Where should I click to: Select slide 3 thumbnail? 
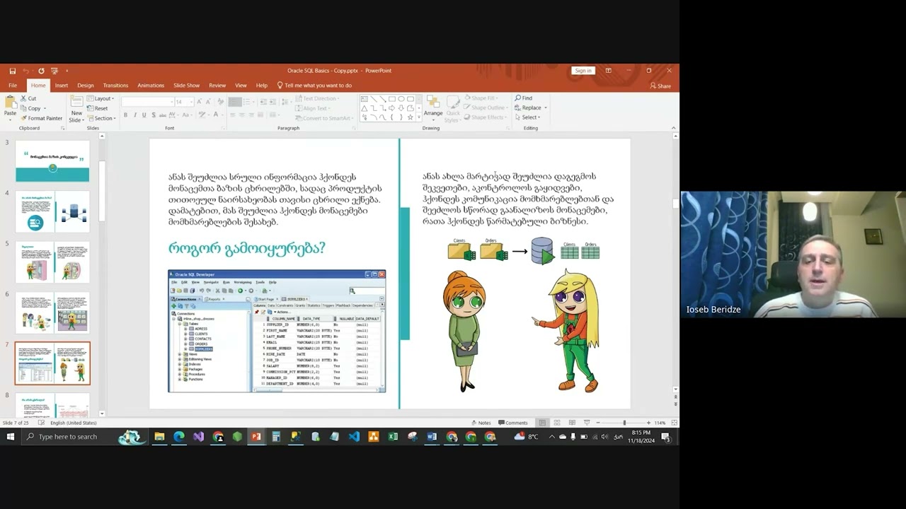(52, 160)
